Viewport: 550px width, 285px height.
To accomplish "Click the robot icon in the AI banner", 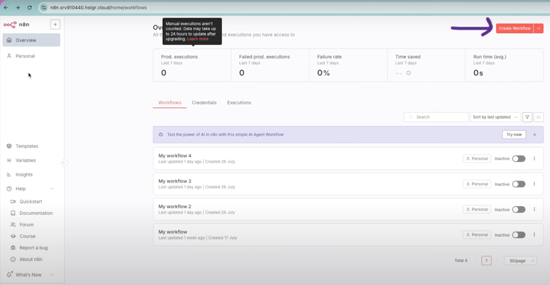I will (161, 135).
